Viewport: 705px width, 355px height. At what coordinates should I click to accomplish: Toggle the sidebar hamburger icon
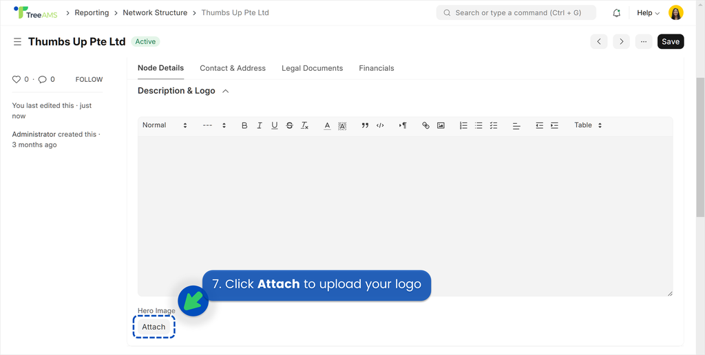17,42
